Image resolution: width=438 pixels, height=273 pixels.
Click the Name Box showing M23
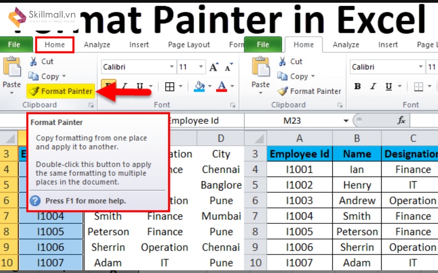tap(292, 121)
